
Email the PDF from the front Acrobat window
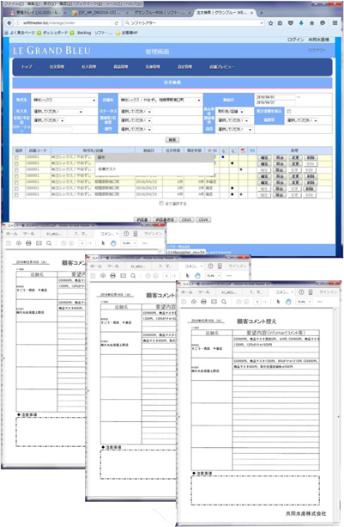pyautogui.click(x=214, y=302)
